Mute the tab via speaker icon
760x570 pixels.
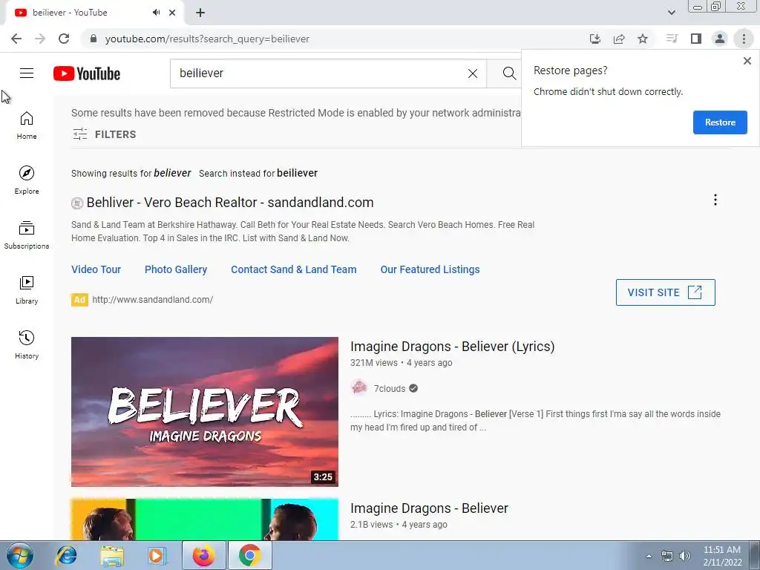[x=156, y=13]
